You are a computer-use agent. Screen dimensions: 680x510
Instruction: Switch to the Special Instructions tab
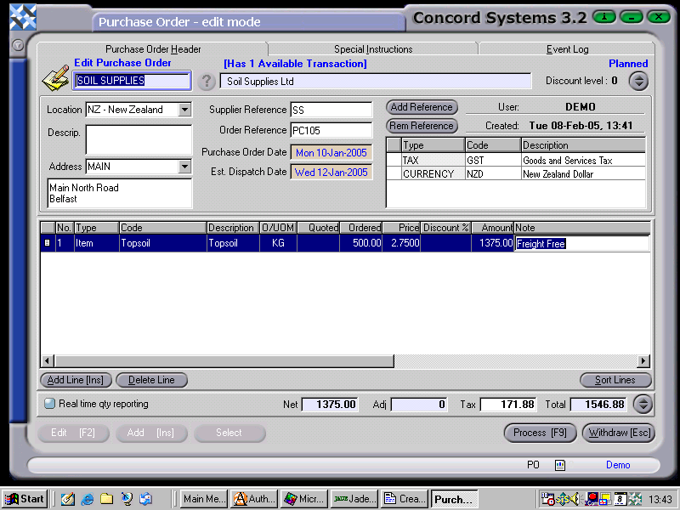(371, 48)
